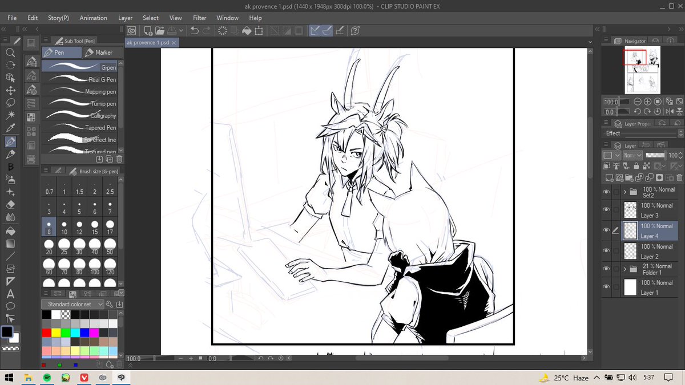
Task: Select the Operation object tool
Action: click(10, 78)
